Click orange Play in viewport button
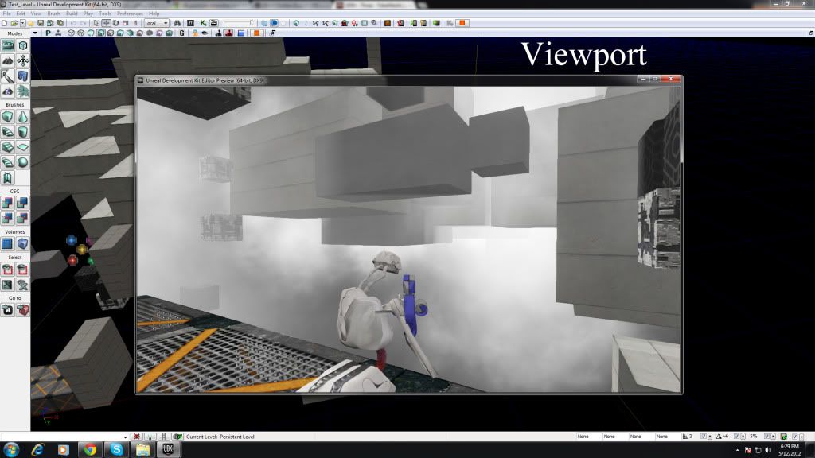 (257, 33)
